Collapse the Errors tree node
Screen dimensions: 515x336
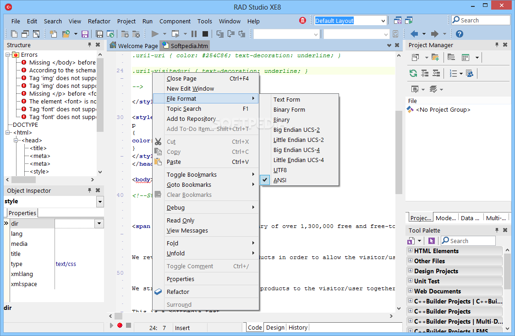pos(7,55)
